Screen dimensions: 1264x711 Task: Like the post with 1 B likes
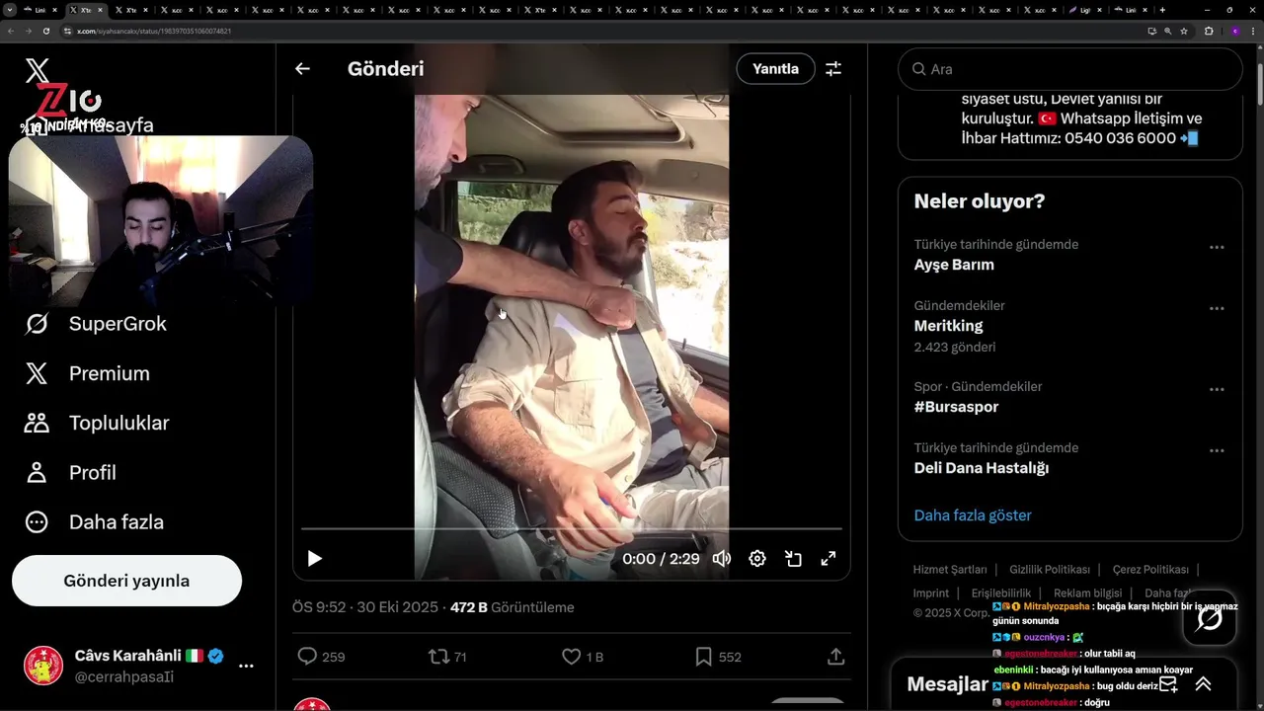tap(582, 657)
